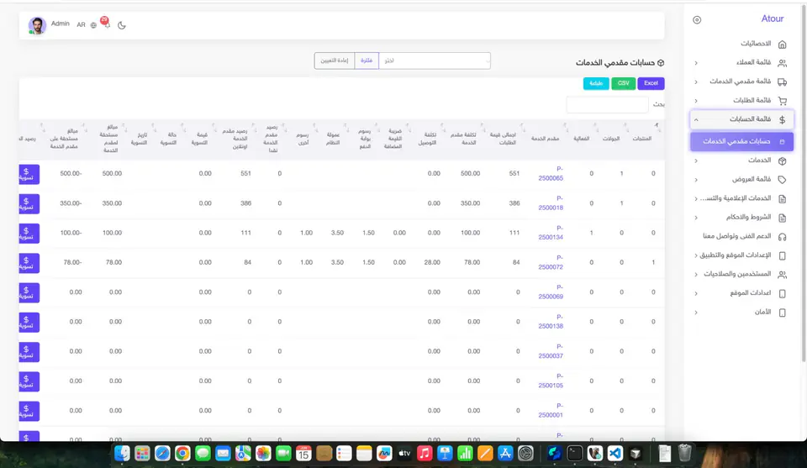807x468 pixels.
Task: Click the حسابات مقدمي الخدمات page title
Action: pos(615,63)
